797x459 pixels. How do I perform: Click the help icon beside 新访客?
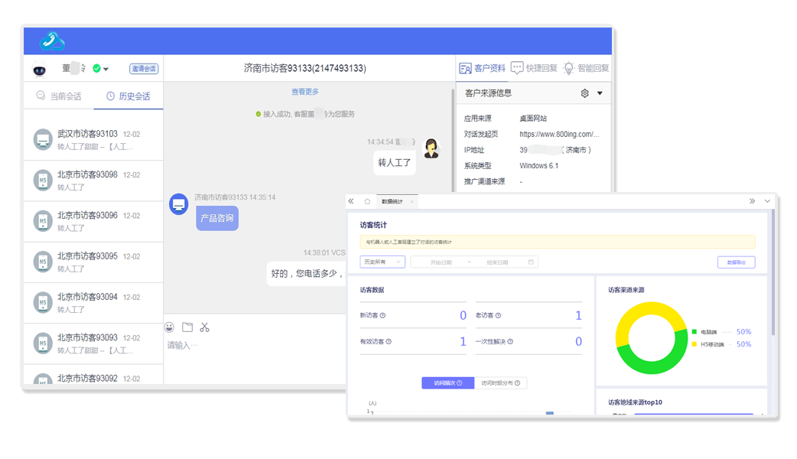pyautogui.click(x=382, y=316)
